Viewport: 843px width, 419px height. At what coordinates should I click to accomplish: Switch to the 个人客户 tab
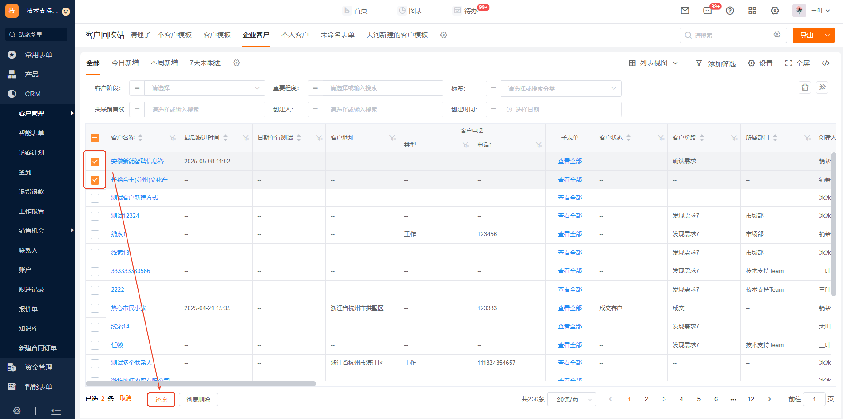point(295,35)
